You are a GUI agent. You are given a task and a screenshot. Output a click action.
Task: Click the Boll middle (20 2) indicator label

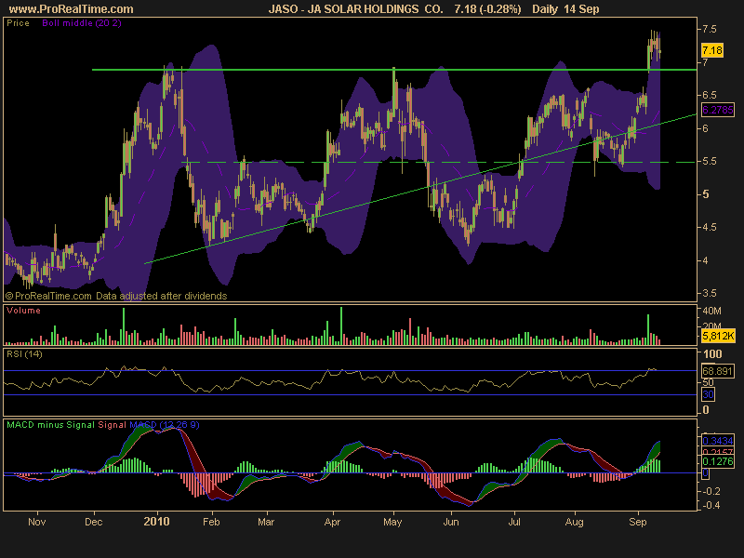(x=82, y=23)
